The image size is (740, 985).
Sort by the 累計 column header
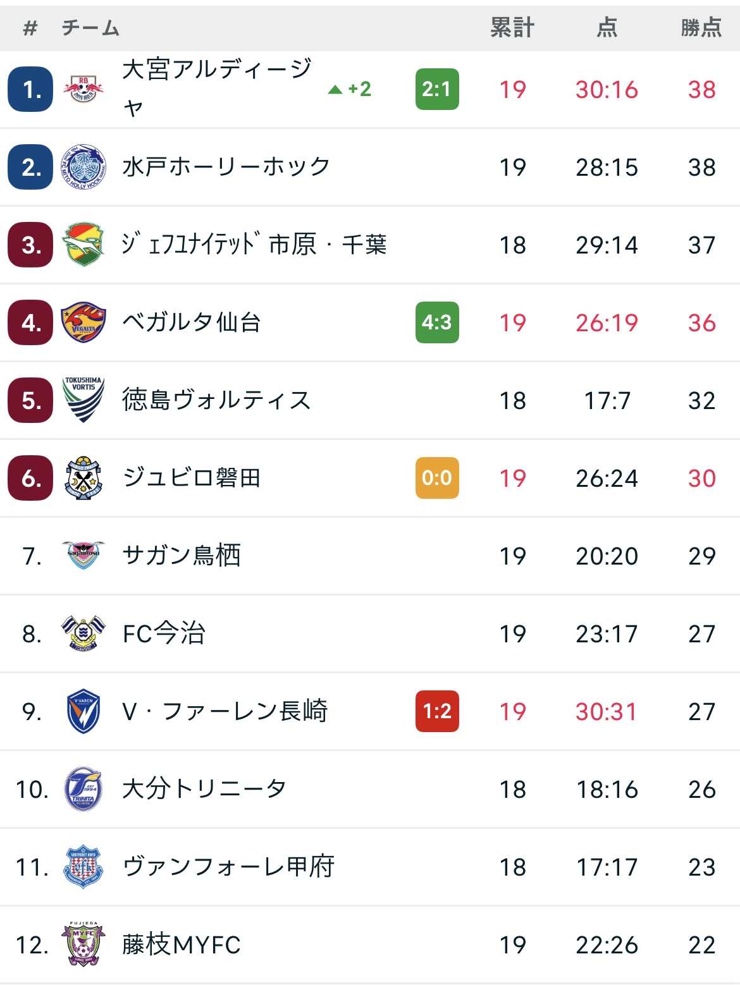coord(512,28)
